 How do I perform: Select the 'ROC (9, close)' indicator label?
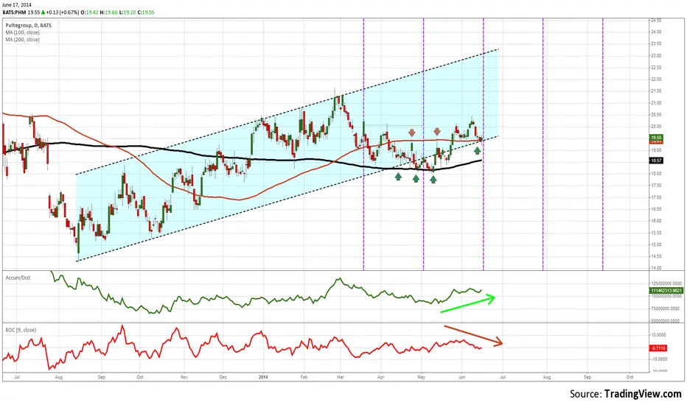tap(21, 330)
